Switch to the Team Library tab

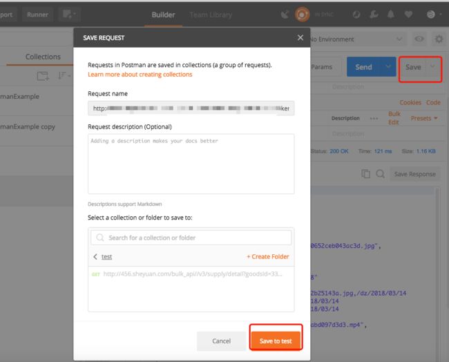tap(211, 15)
